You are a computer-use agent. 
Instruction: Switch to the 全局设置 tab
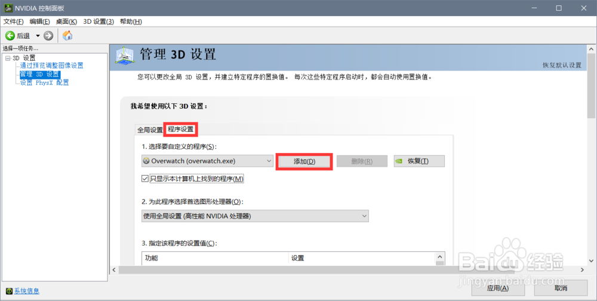click(150, 130)
